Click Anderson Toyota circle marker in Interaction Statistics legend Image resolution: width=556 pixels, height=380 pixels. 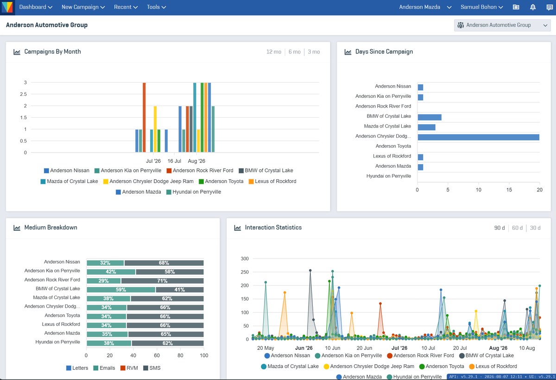click(422, 366)
